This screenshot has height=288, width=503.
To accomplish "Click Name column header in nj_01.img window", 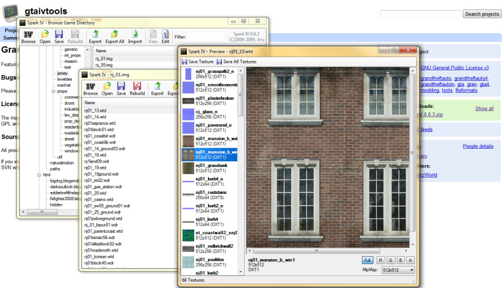I will (89, 103).
